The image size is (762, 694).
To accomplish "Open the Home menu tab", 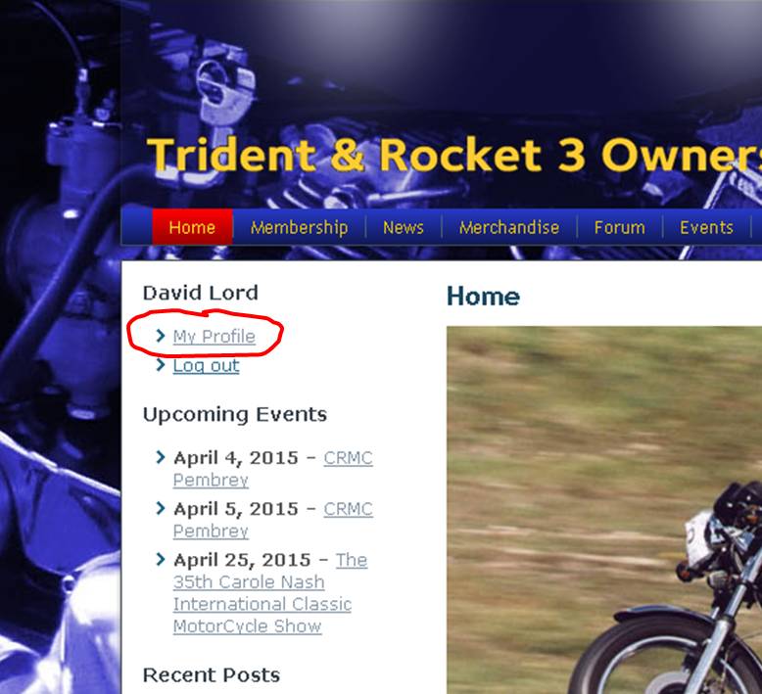I will [192, 227].
